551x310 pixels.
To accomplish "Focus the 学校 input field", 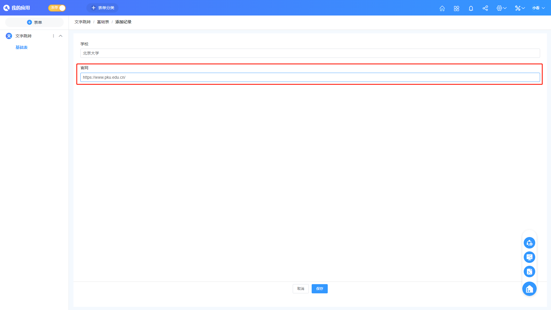I will click(310, 53).
